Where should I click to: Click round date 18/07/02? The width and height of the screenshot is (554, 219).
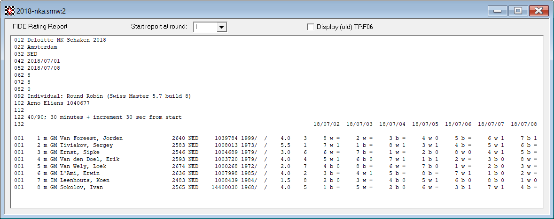327,124
